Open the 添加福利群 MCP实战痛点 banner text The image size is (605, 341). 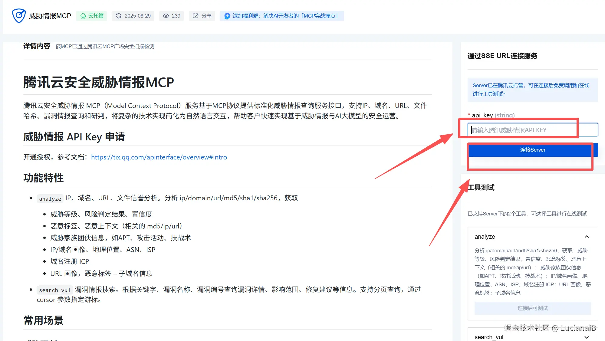pos(285,16)
